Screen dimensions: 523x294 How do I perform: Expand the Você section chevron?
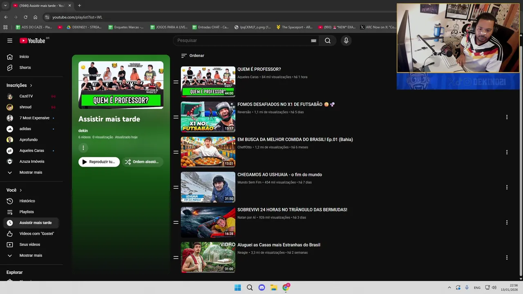pos(21,190)
